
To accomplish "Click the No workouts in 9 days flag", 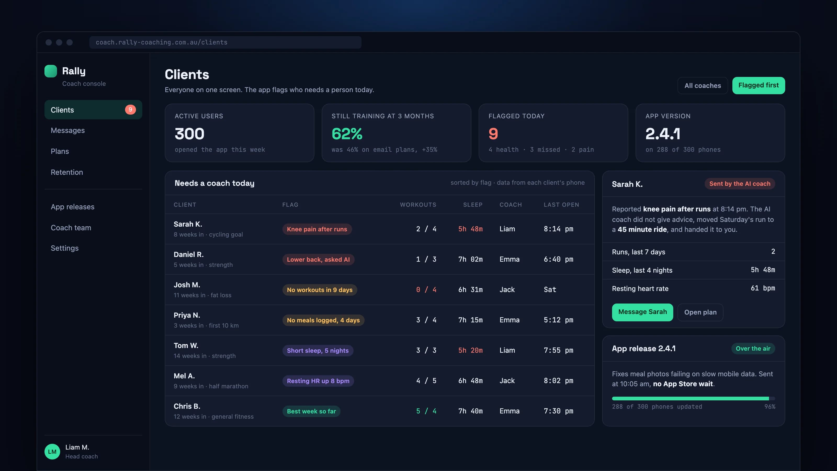I will click(x=319, y=290).
